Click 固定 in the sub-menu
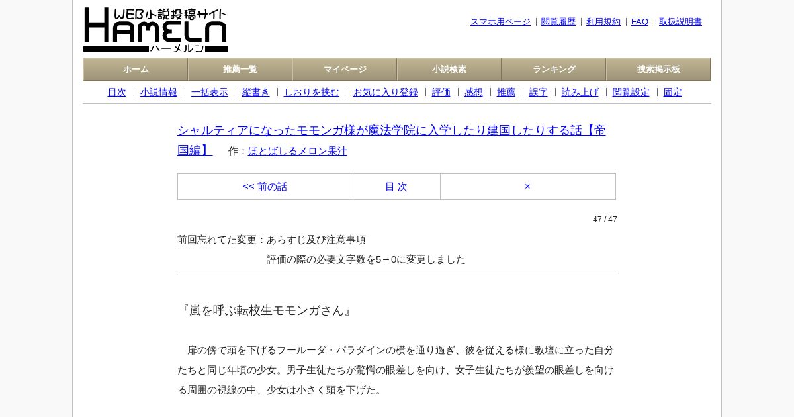The height and width of the screenshot is (417, 794). pyautogui.click(x=673, y=93)
